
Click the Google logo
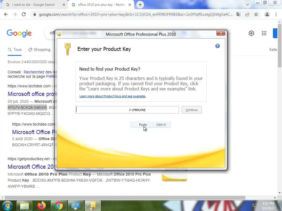point(19,33)
